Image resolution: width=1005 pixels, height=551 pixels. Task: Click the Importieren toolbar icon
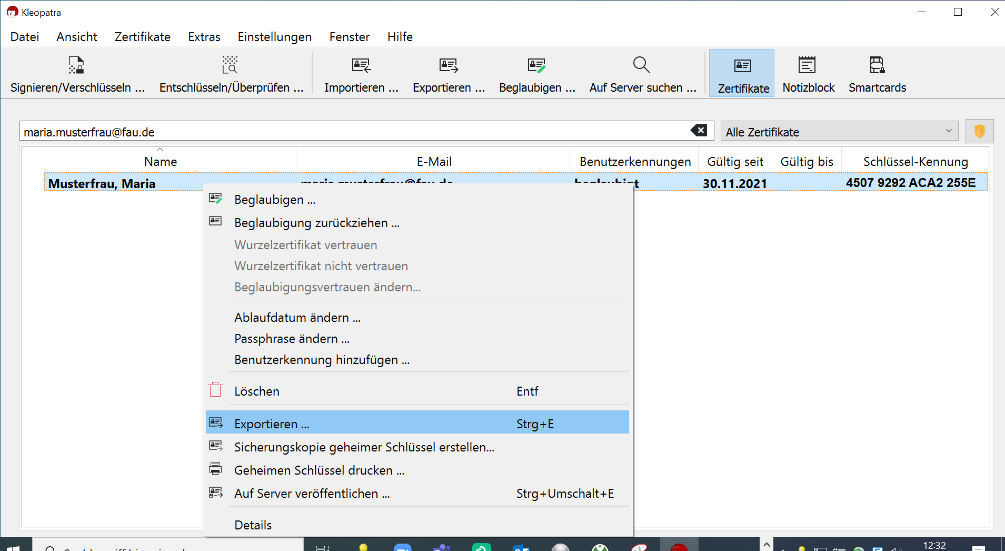tap(361, 65)
